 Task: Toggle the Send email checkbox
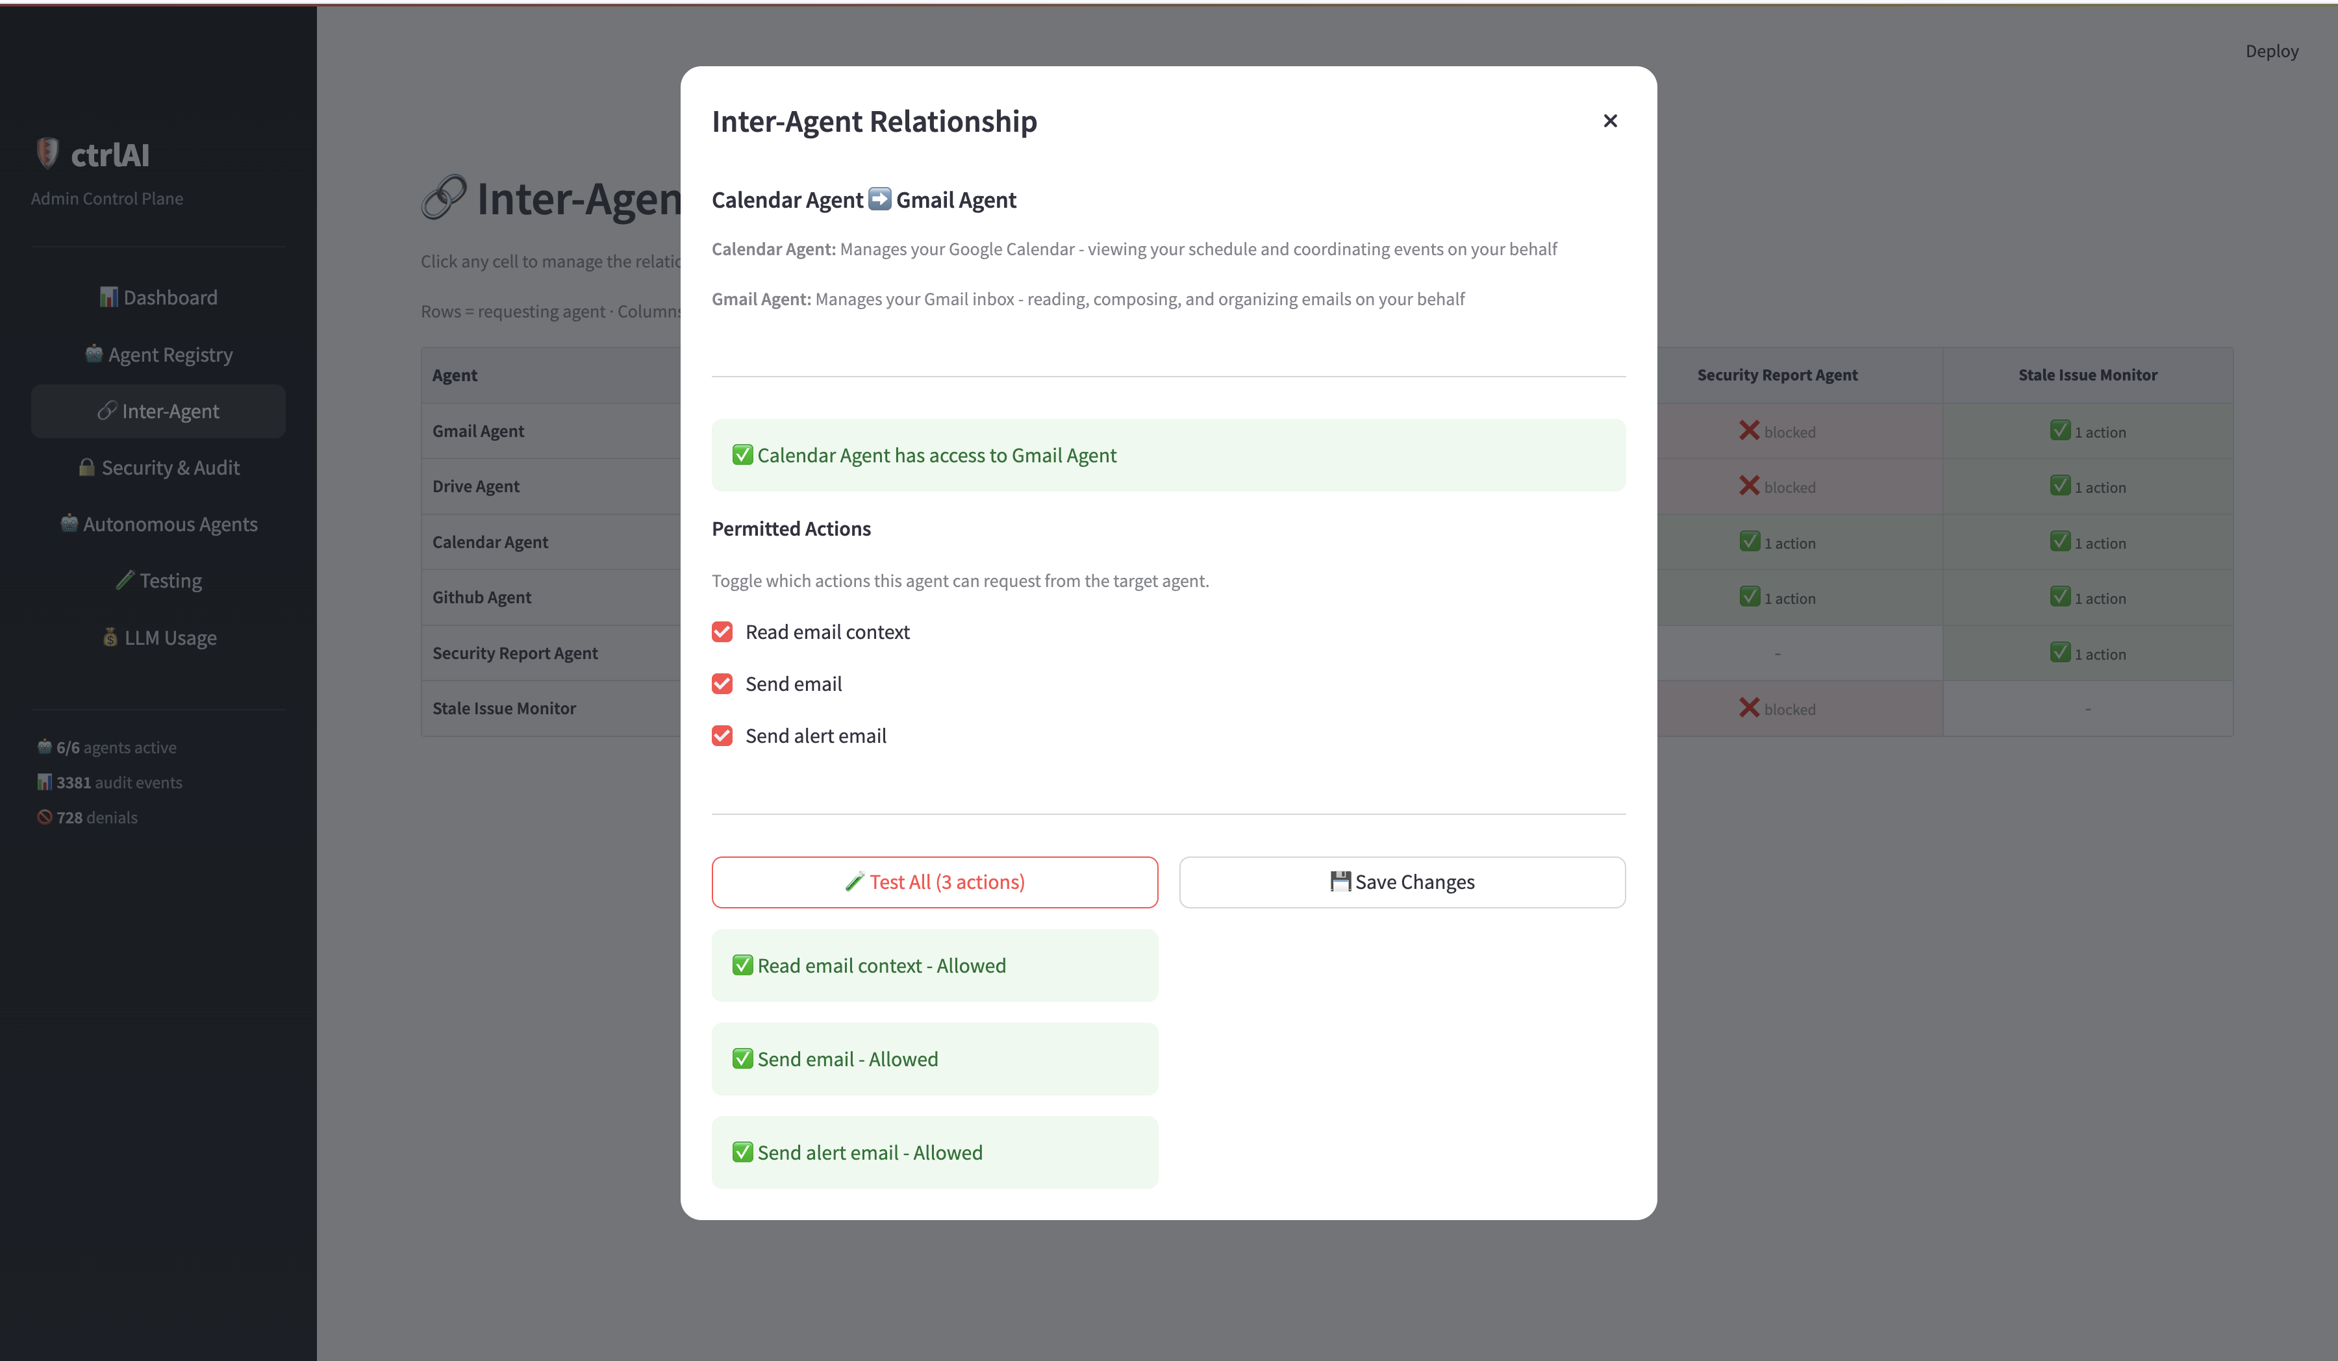coord(722,684)
